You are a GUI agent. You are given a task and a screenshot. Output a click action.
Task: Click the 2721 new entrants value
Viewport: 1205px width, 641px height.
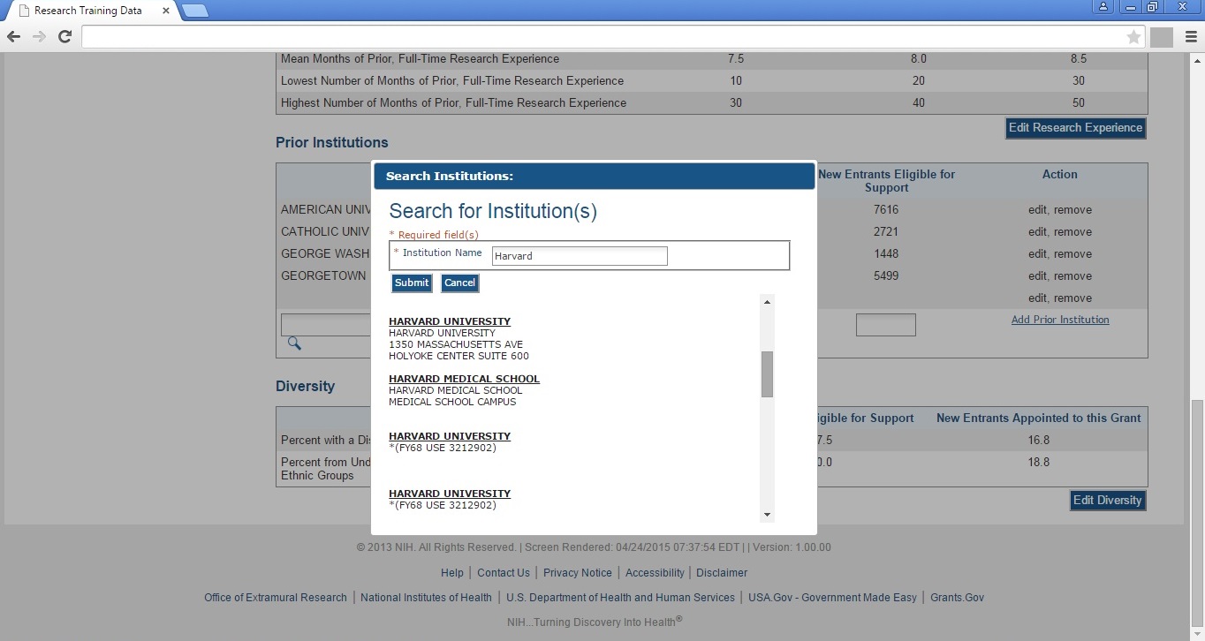coord(885,232)
